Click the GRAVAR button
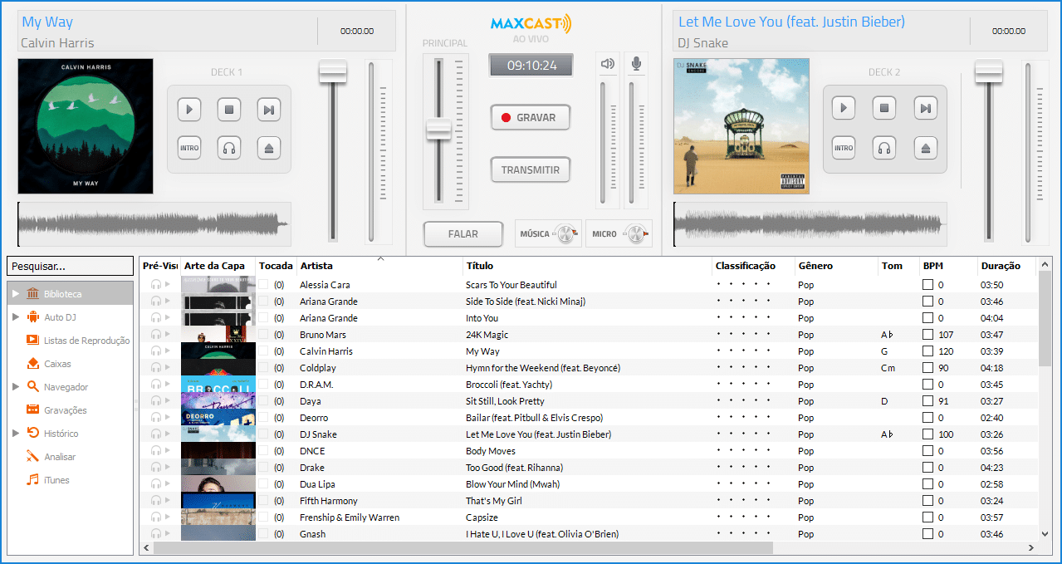This screenshot has width=1062, height=564. [x=530, y=117]
